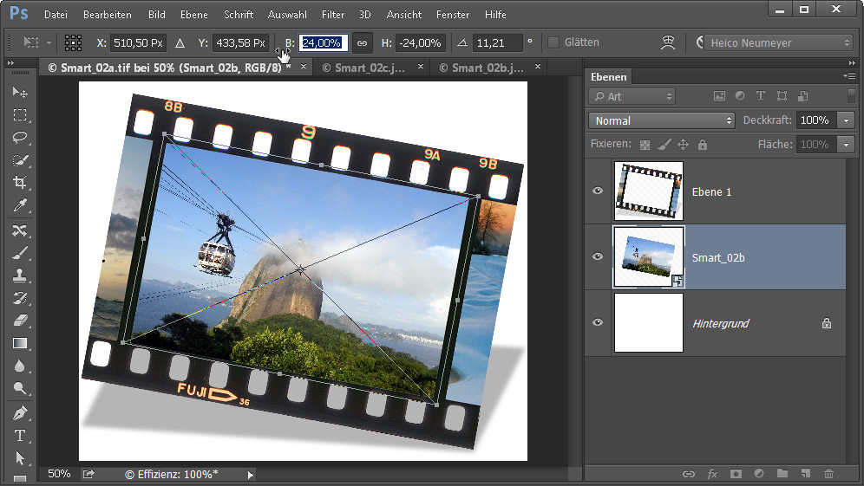Click the width B input field

(324, 42)
